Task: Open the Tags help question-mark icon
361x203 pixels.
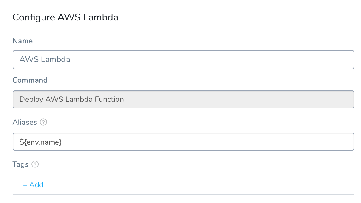Action: (35, 164)
